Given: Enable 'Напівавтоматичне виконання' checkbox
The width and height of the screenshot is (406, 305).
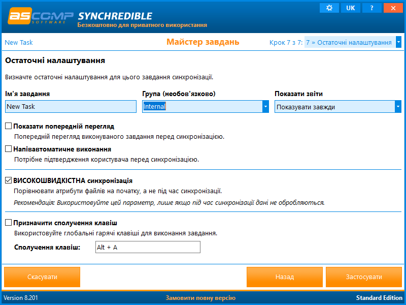Looking at the screenshot, I should [8, 149].
